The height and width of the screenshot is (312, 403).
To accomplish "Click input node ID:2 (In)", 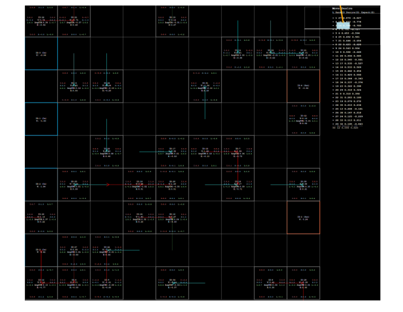I will (x=41, y=185).
